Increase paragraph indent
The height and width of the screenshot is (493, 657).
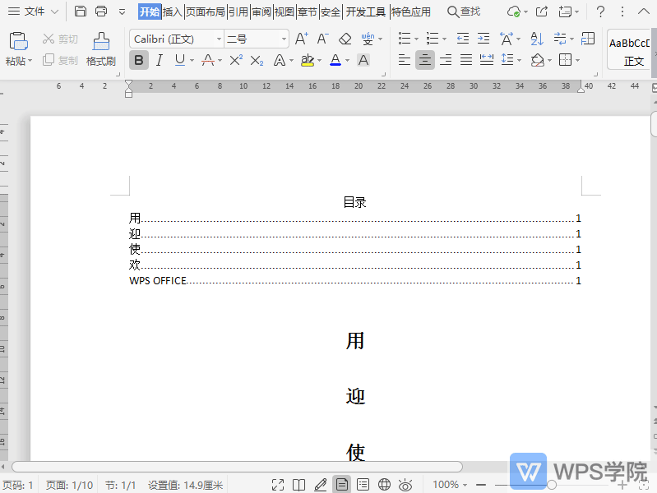(x=483, y=39)
